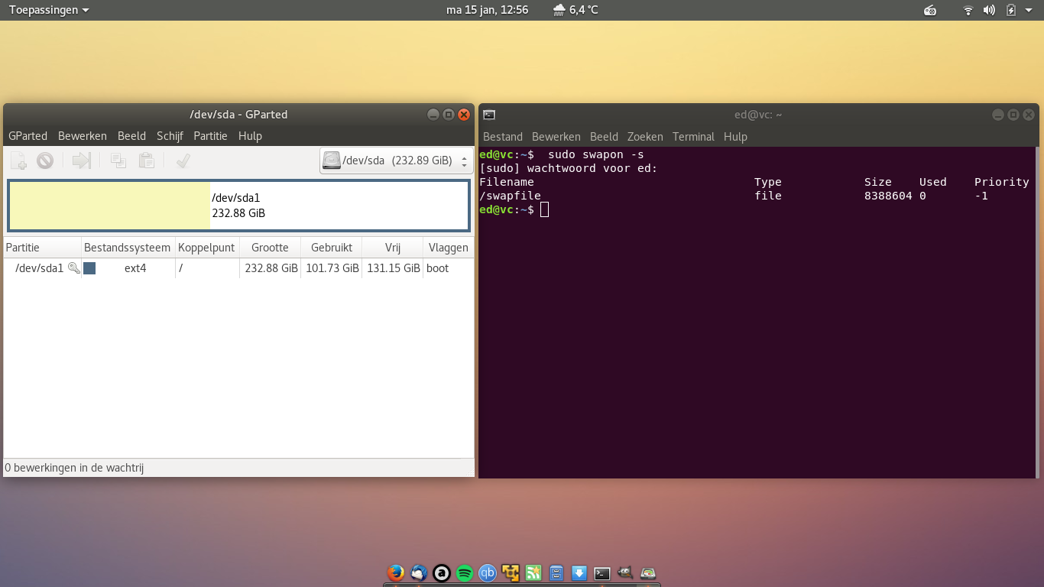The height and width of the screenshot is (587, 1044).
Task: Click '0 bewerkingen in de wachtrij' status text
Action: (74, 468)
